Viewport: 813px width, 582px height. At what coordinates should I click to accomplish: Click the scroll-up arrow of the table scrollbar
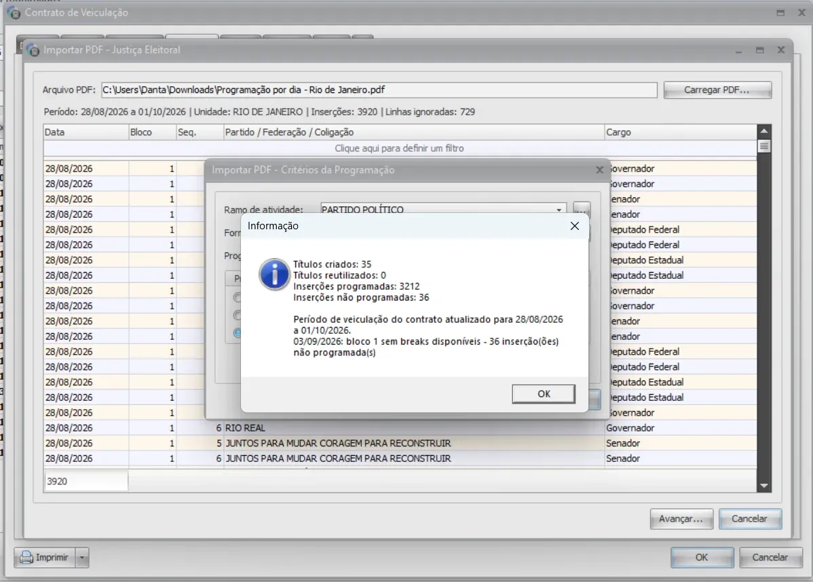[763, 131]
